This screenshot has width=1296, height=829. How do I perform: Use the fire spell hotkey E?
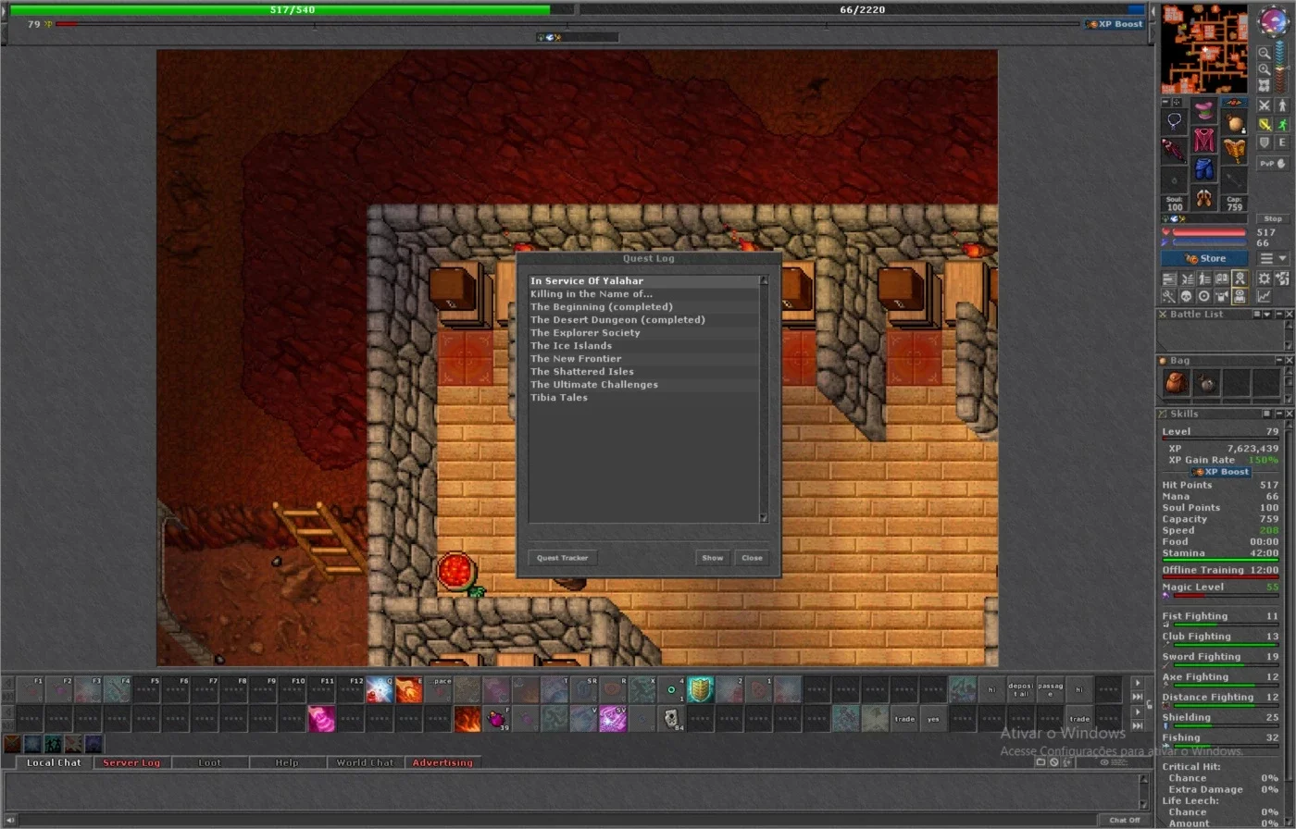408,689
